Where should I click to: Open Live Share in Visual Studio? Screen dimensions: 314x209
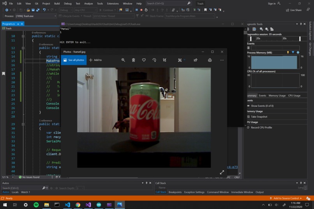coord(294,10)
